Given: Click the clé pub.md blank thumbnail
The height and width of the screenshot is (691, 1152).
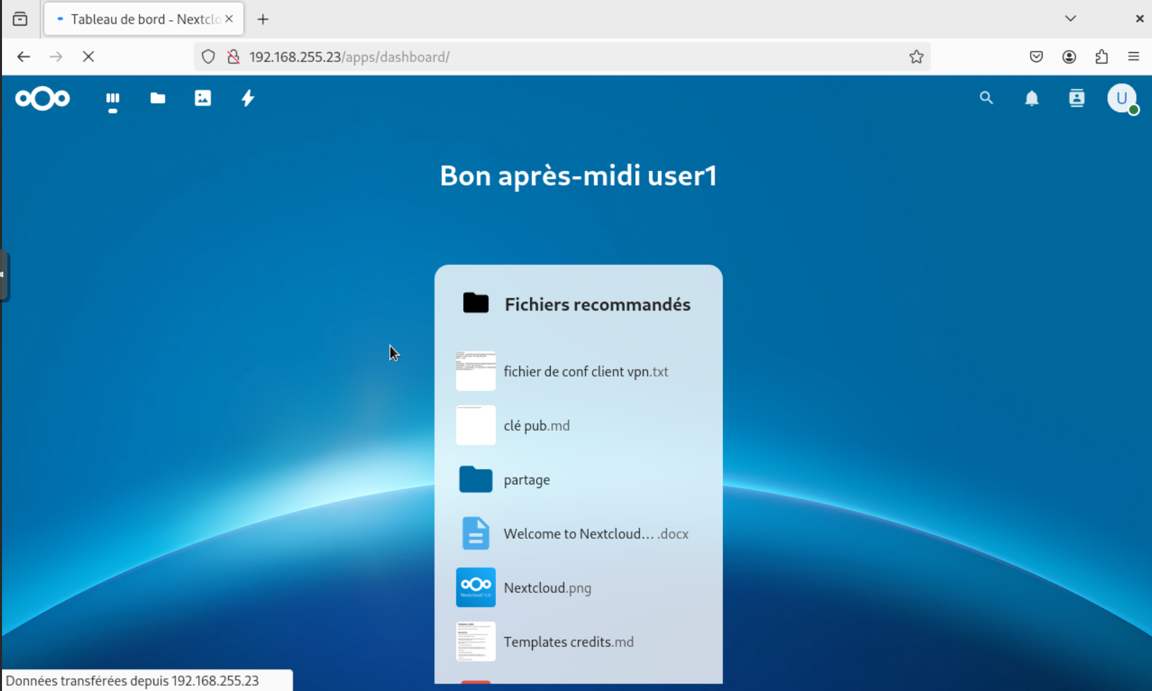Looking at the screenshot, I should (476, 425).
